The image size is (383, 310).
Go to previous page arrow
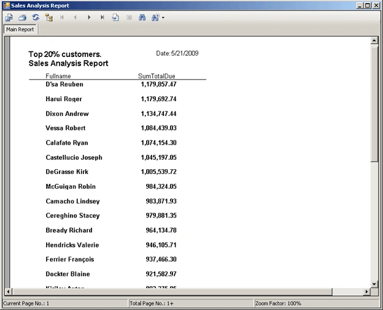75,17
